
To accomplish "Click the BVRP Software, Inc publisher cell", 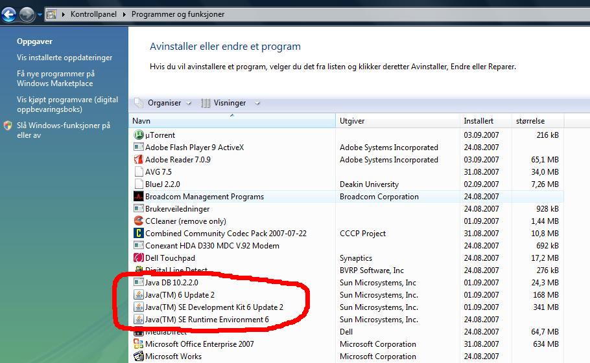I will [372, 270].
